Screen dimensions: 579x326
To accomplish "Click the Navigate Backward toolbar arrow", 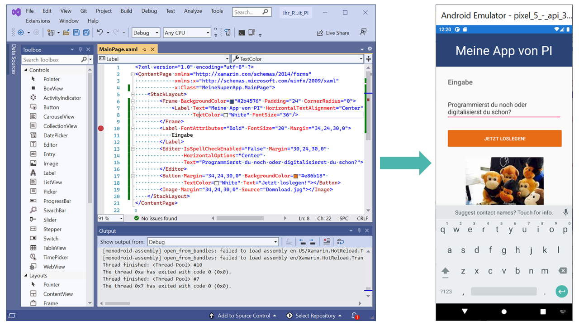I will coord(20,33).
